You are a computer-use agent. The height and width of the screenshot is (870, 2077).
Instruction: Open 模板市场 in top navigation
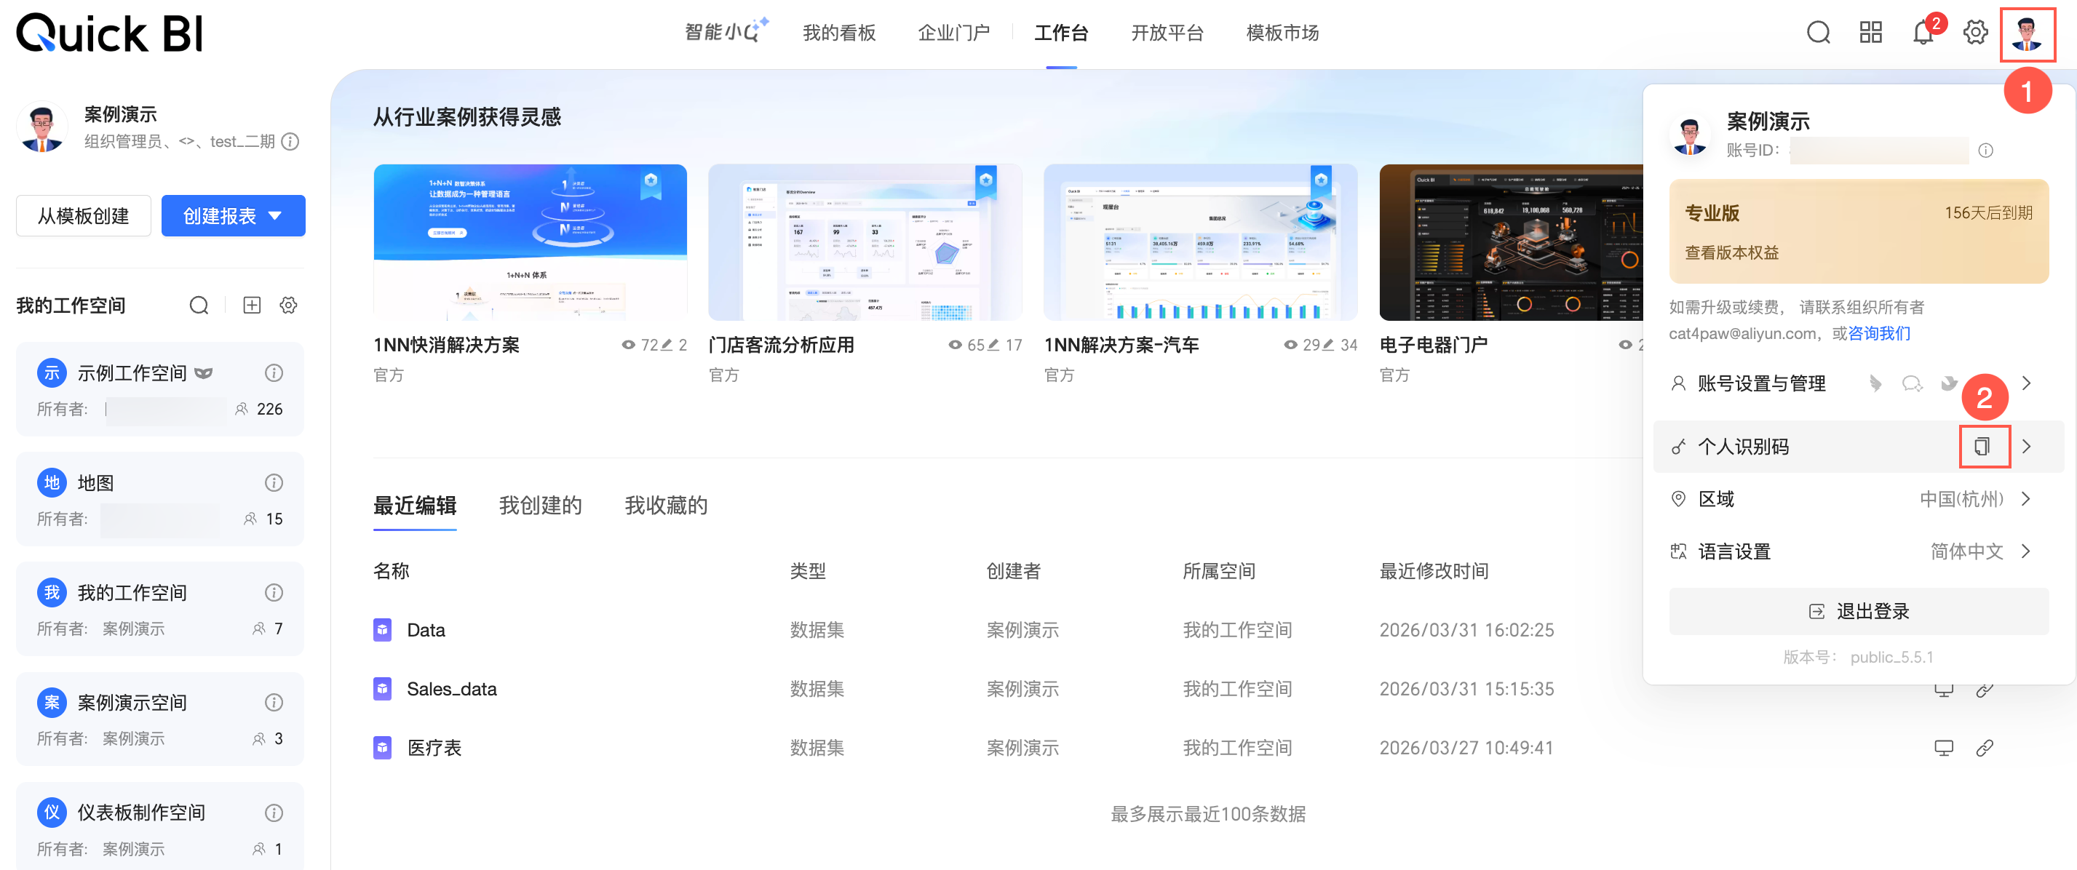coord(1282,33)
